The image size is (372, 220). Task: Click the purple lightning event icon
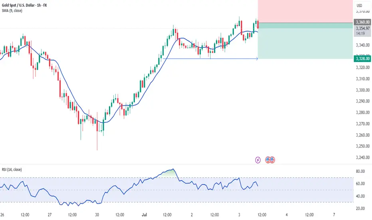coord(258,160)
